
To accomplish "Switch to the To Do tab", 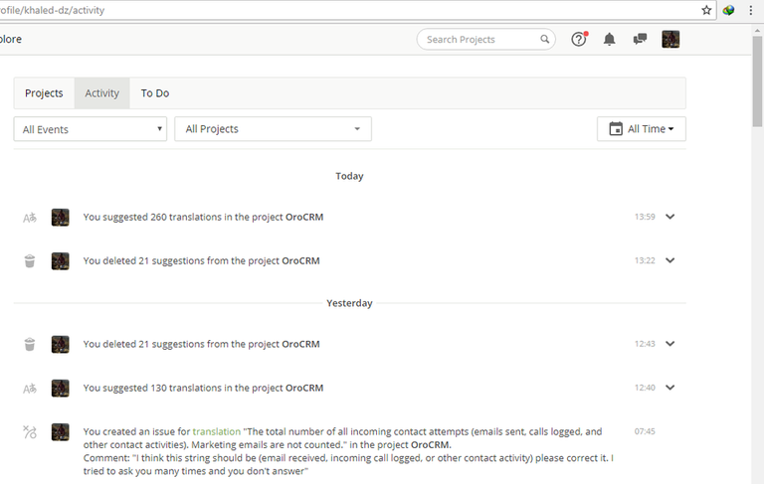I will click(x=155, y=93).
